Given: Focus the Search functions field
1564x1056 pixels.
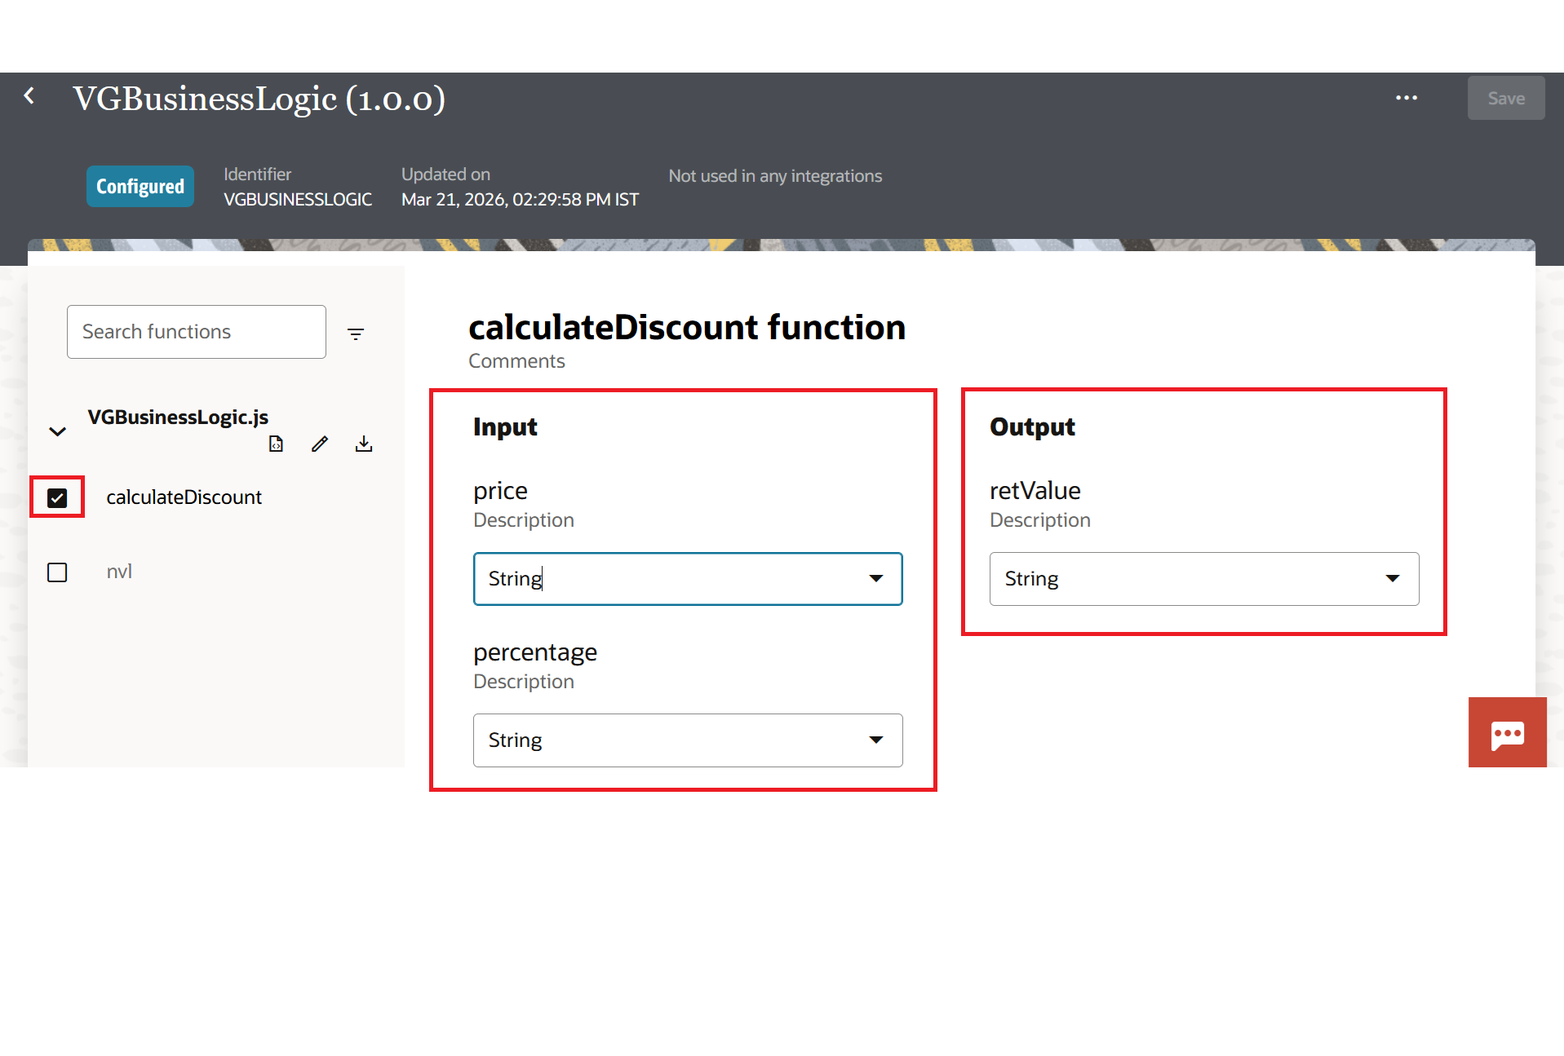Looking at the screenshot, I should [196, 332].
